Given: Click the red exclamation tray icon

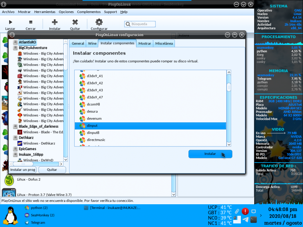Looking at the screenshot, I should [245, 211].
